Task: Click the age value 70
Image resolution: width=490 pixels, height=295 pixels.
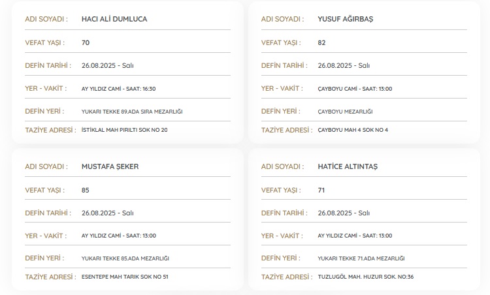Action: tap(86, 42)
